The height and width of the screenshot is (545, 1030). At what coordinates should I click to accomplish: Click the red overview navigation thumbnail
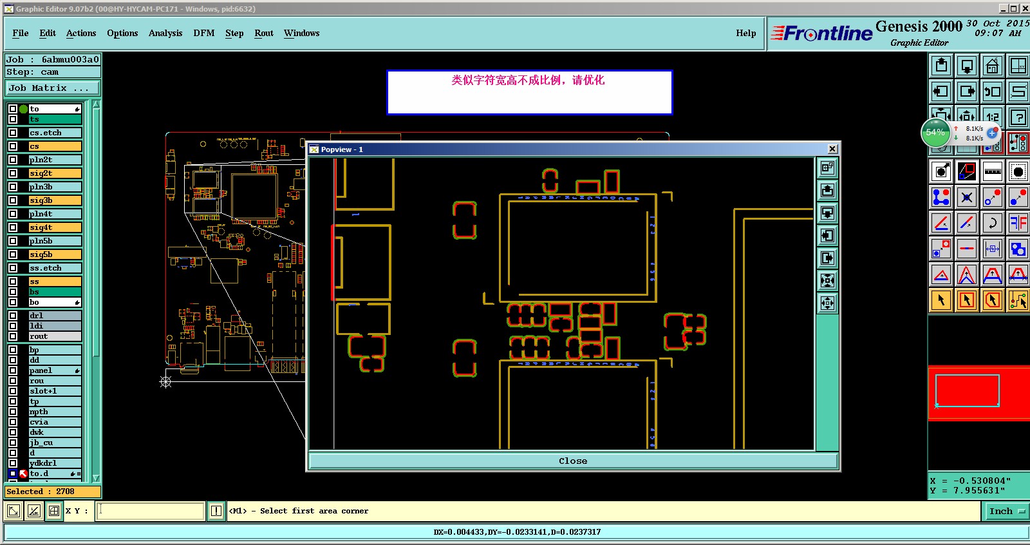coord(979,392)
